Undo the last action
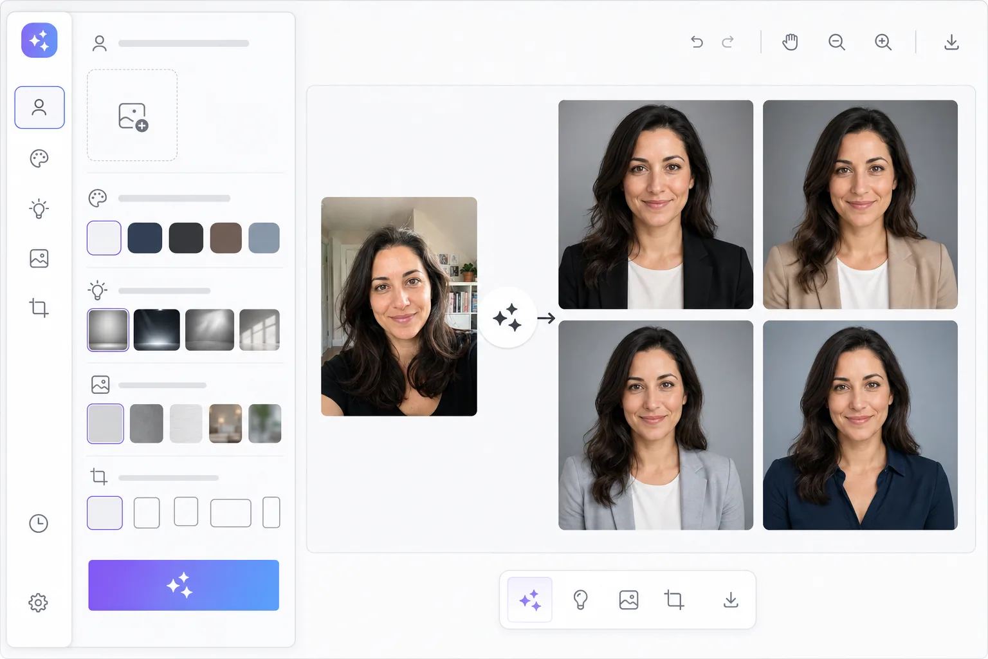988x659 pixels. tap(697, 42)
